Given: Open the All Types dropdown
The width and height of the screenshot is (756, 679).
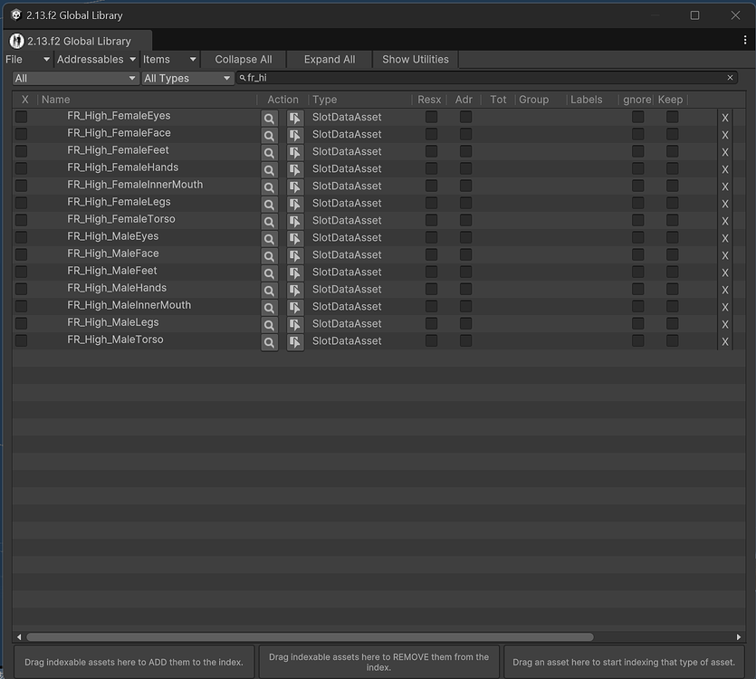Looking at the screenshot, I should click(x=186, y=78).
